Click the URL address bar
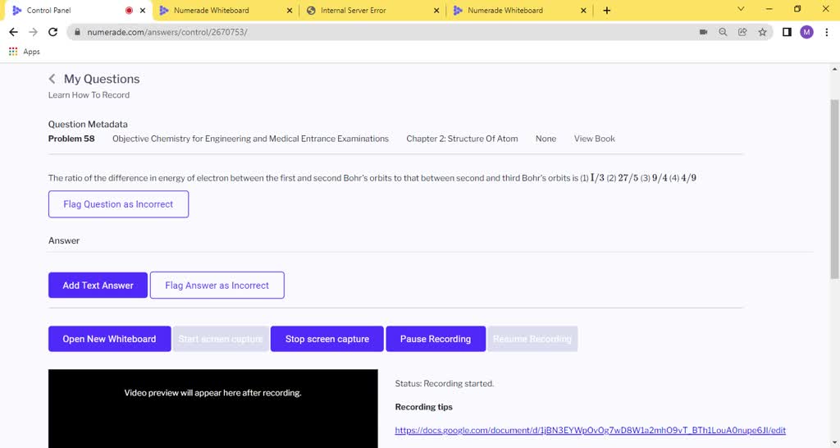840x448 pixels. pyautogui.click(x=369, y=32)
